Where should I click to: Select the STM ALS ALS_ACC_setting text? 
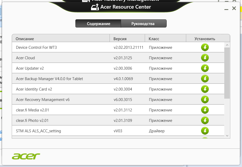(38, 131)
